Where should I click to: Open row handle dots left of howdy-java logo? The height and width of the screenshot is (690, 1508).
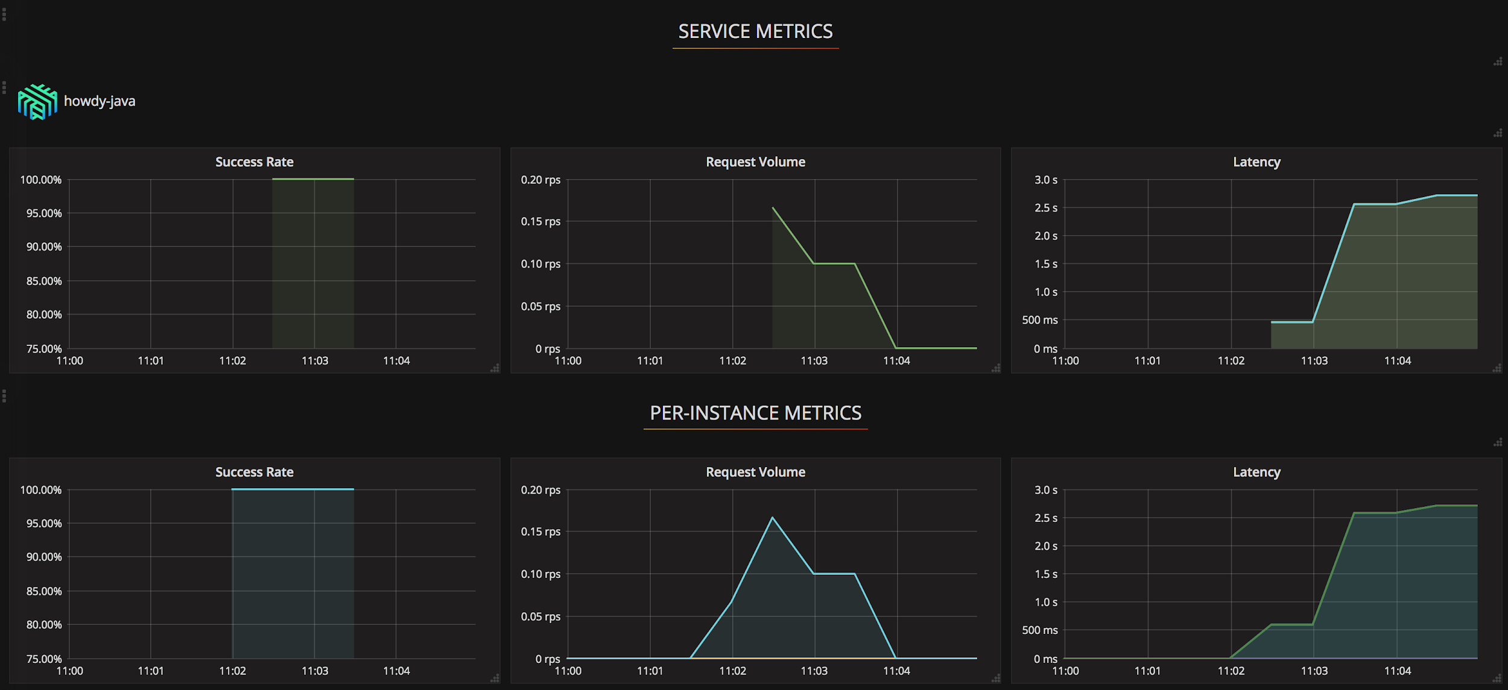tap(4, 88)
